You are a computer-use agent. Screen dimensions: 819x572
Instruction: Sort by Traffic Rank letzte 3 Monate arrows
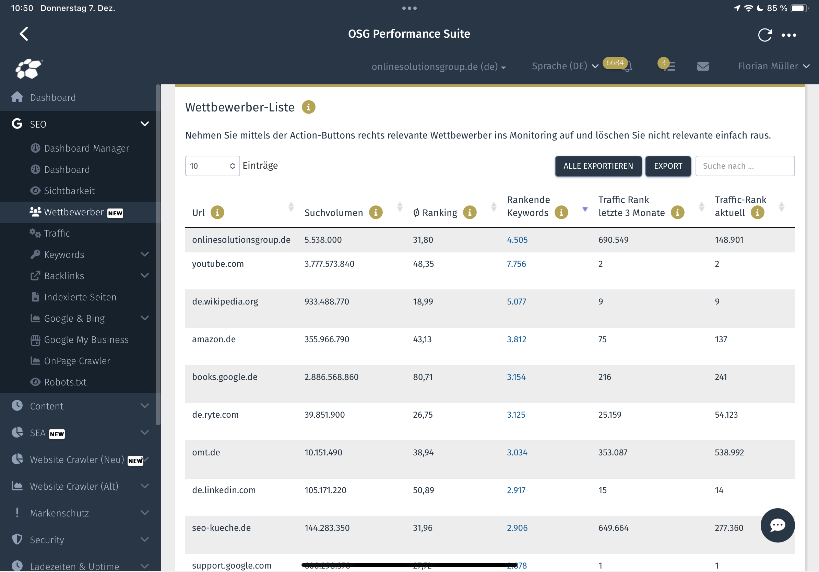tap(701, 207)
